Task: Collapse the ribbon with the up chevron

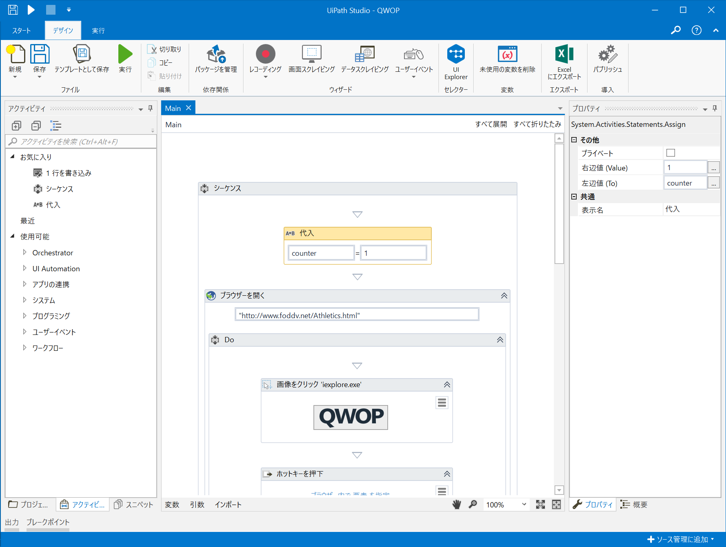Action: pyautogui.click(x=716, y=30)
